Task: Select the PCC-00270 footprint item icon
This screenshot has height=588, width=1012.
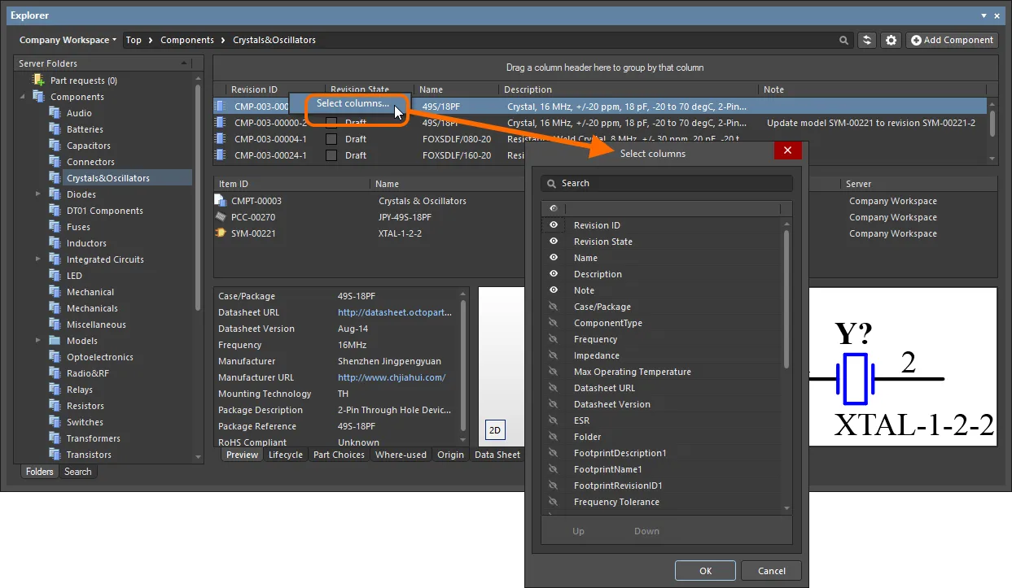Action: 220,217
